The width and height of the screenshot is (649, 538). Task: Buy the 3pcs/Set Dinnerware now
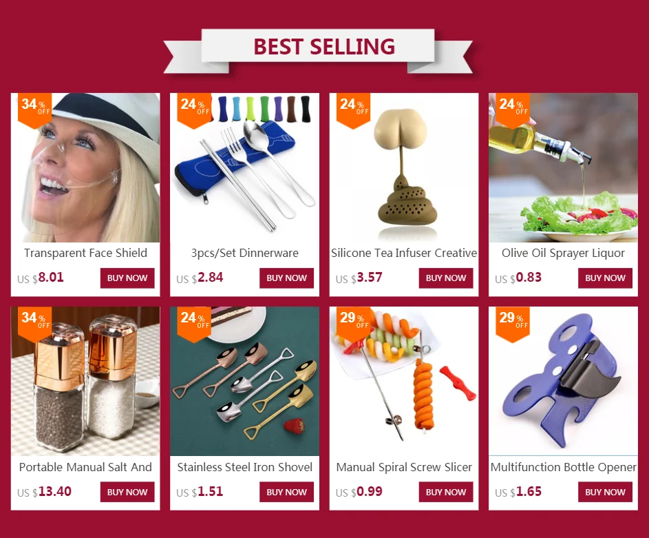tap(287, 278)
